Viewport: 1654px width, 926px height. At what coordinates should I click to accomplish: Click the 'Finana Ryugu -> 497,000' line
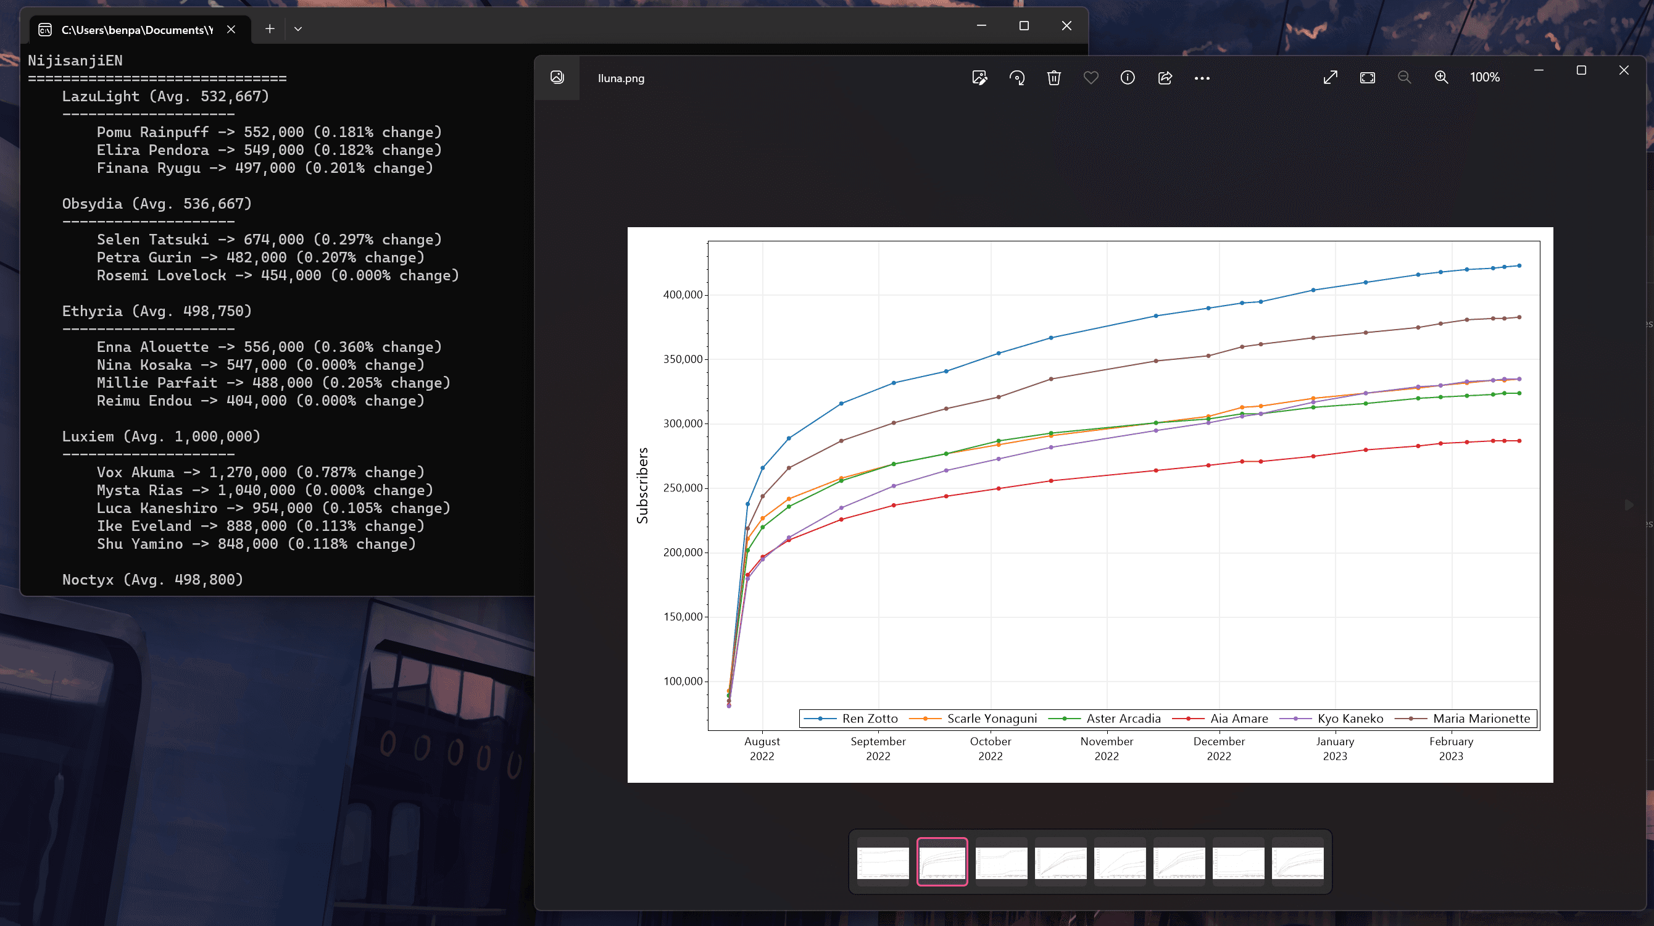(x=265, y=169)
